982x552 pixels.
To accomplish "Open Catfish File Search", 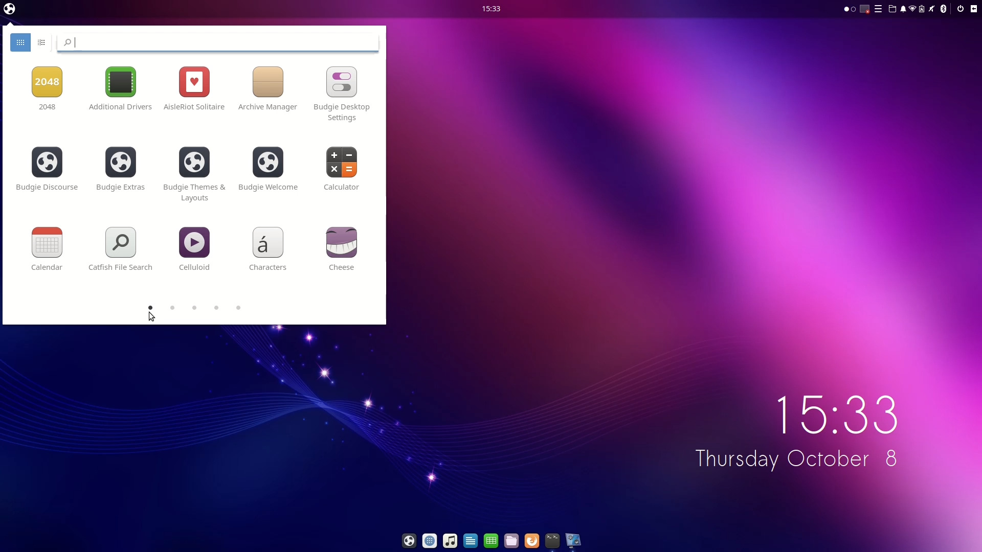I will click(120, 242).
